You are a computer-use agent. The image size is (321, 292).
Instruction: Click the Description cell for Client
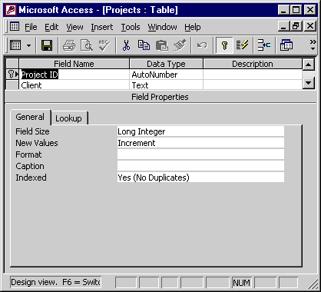(253, 85)
